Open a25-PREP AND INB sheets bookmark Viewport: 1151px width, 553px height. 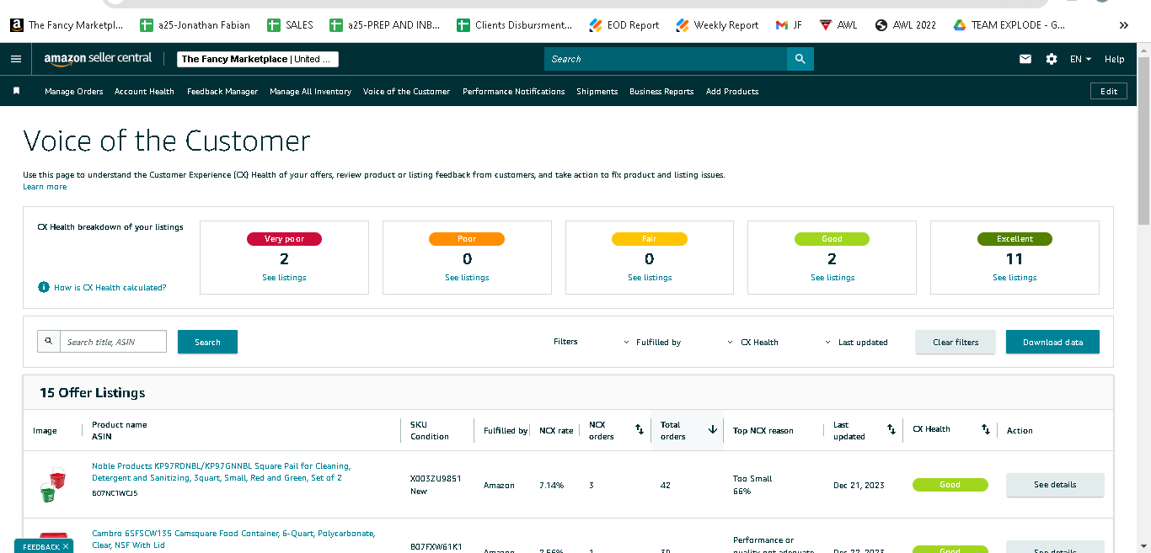coord(385,25)
